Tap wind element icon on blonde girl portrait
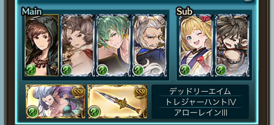 (185, 70)
